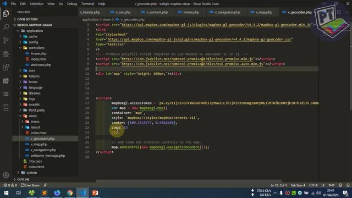The image size is (352, 198).
Task: Open the Terminal menu
Action: click(87, 4)
